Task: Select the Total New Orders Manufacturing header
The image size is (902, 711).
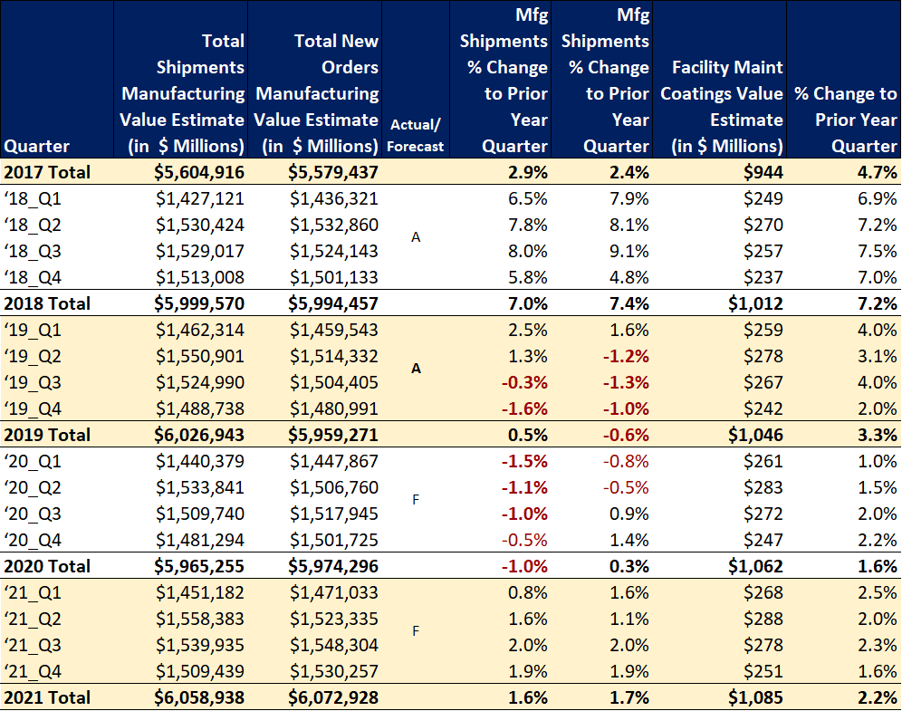Action: 317,93
